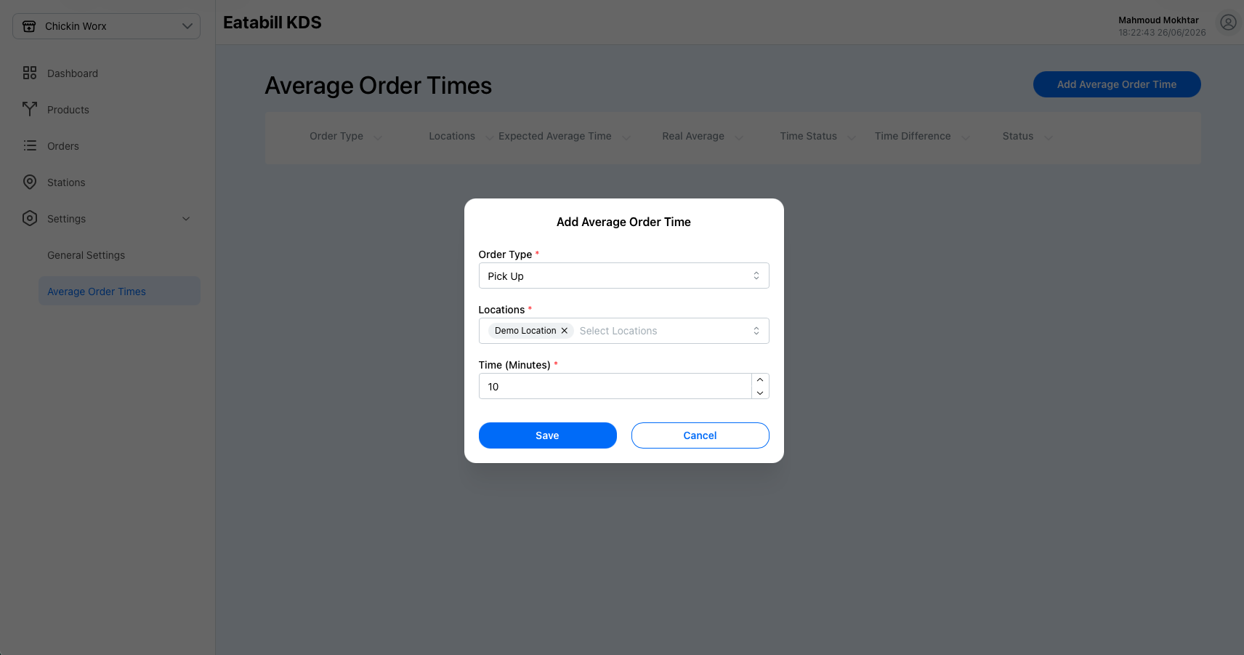Sort by the Real Average column chevron
1244x655 pixels.
(x=739, y=137)
